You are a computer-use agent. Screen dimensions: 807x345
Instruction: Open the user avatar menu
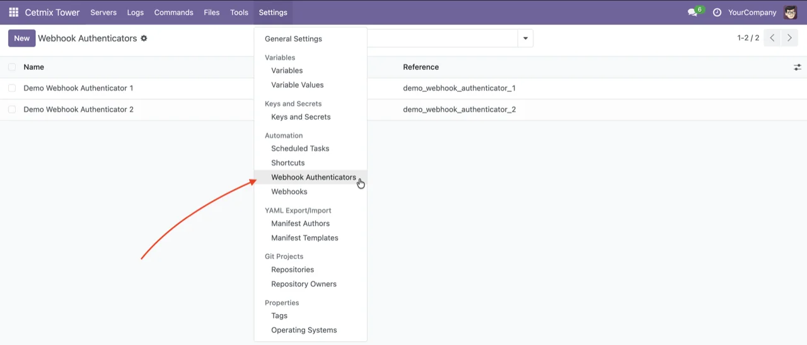pos(791,12)
